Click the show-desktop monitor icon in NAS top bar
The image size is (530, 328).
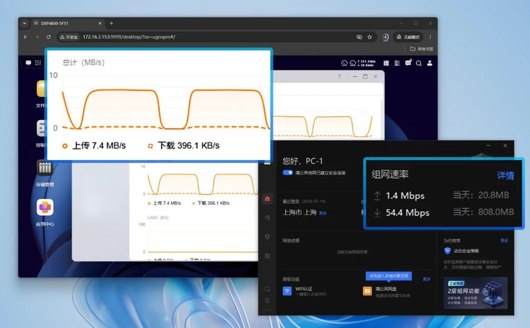click(28, 63)
